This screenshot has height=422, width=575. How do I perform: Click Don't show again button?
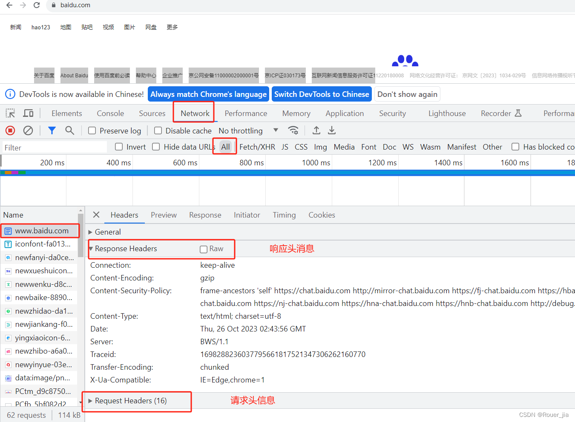click(x=407, y=94)
